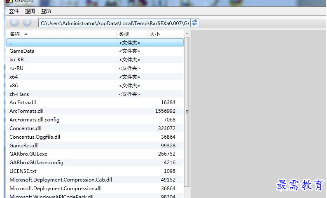
Task: Click the sort arrow next to 名称
Action: click(26, 34)
